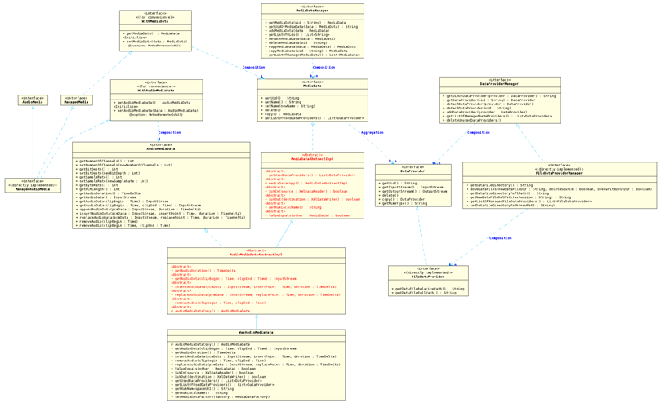The height and width of the screenshot is (403, 661).
Task: Click the red MediaDataAbstractImpl class title
Action: 312,159
